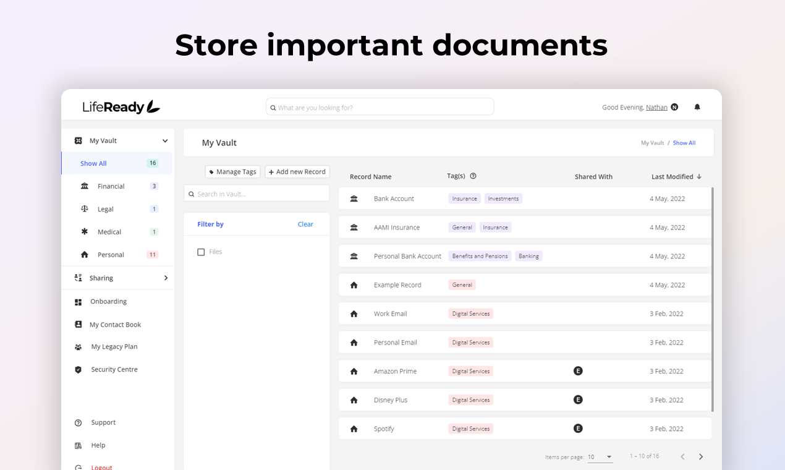Click Show All breadcrumb link
This screenshot has width=785, height=470.
point(684,143)
